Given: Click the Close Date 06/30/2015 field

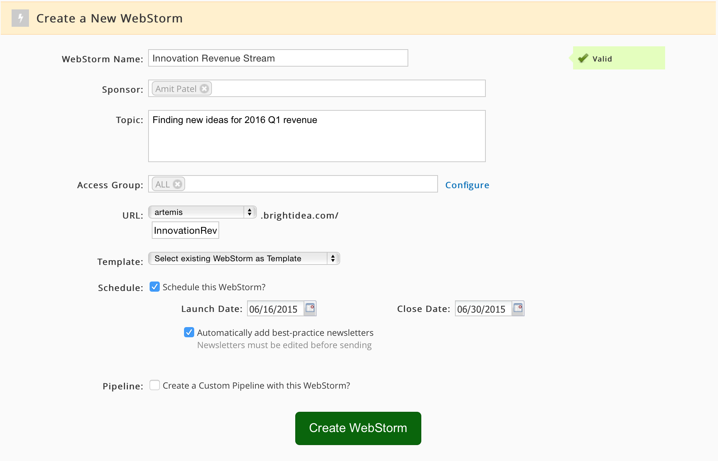Looking at the screenshot, I should [483, 309].
